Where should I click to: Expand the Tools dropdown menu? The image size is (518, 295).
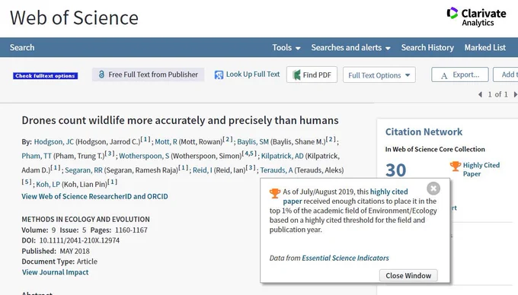286,47
